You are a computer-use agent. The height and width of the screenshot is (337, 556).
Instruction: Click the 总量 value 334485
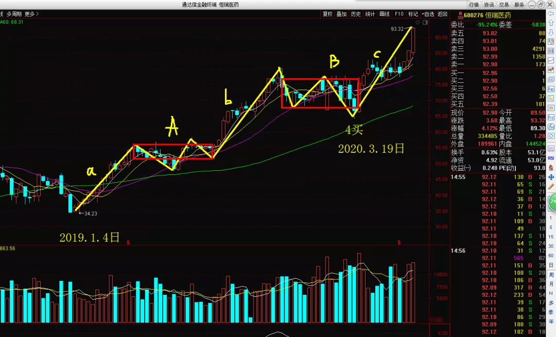(487, 136)
